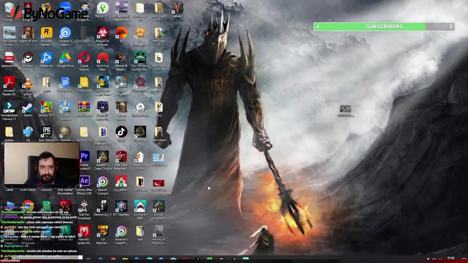Open Assassin's Creed Valhalla shortcut next to Rockstar
This screenshot has height=263, width=468.
pyautogui.click(x=65, y=37)
